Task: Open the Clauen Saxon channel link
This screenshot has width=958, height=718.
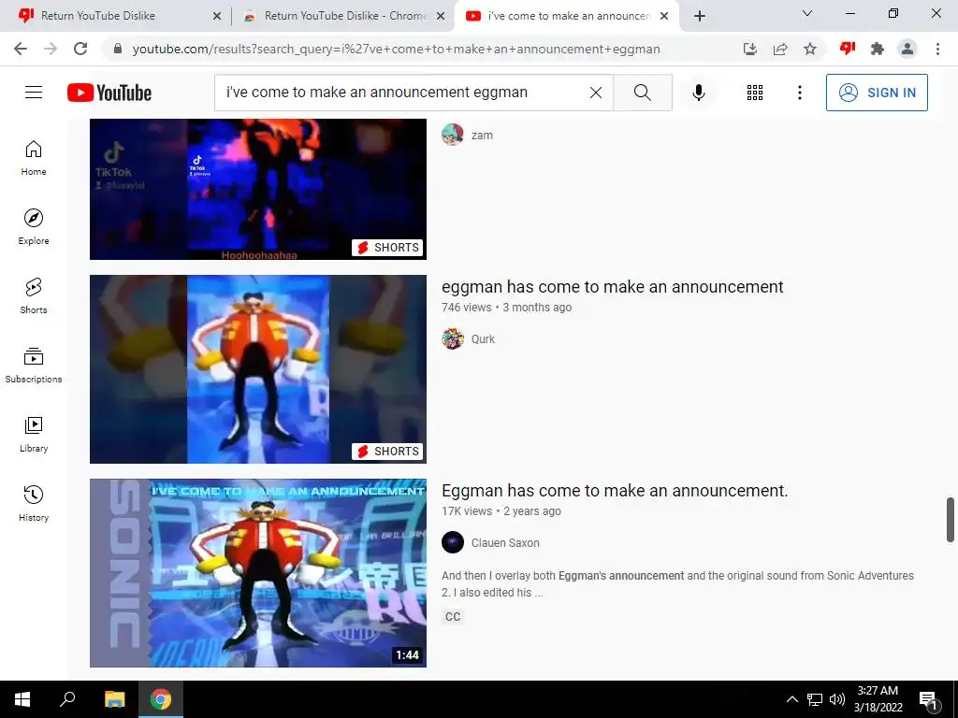Action: [505, 543]
